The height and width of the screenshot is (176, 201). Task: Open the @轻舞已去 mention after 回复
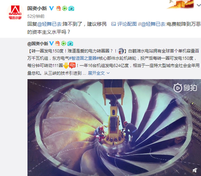click(x=49, y=24)
